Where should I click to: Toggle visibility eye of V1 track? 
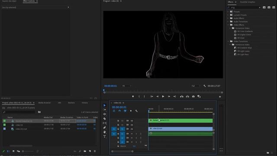tap(132, 129)
